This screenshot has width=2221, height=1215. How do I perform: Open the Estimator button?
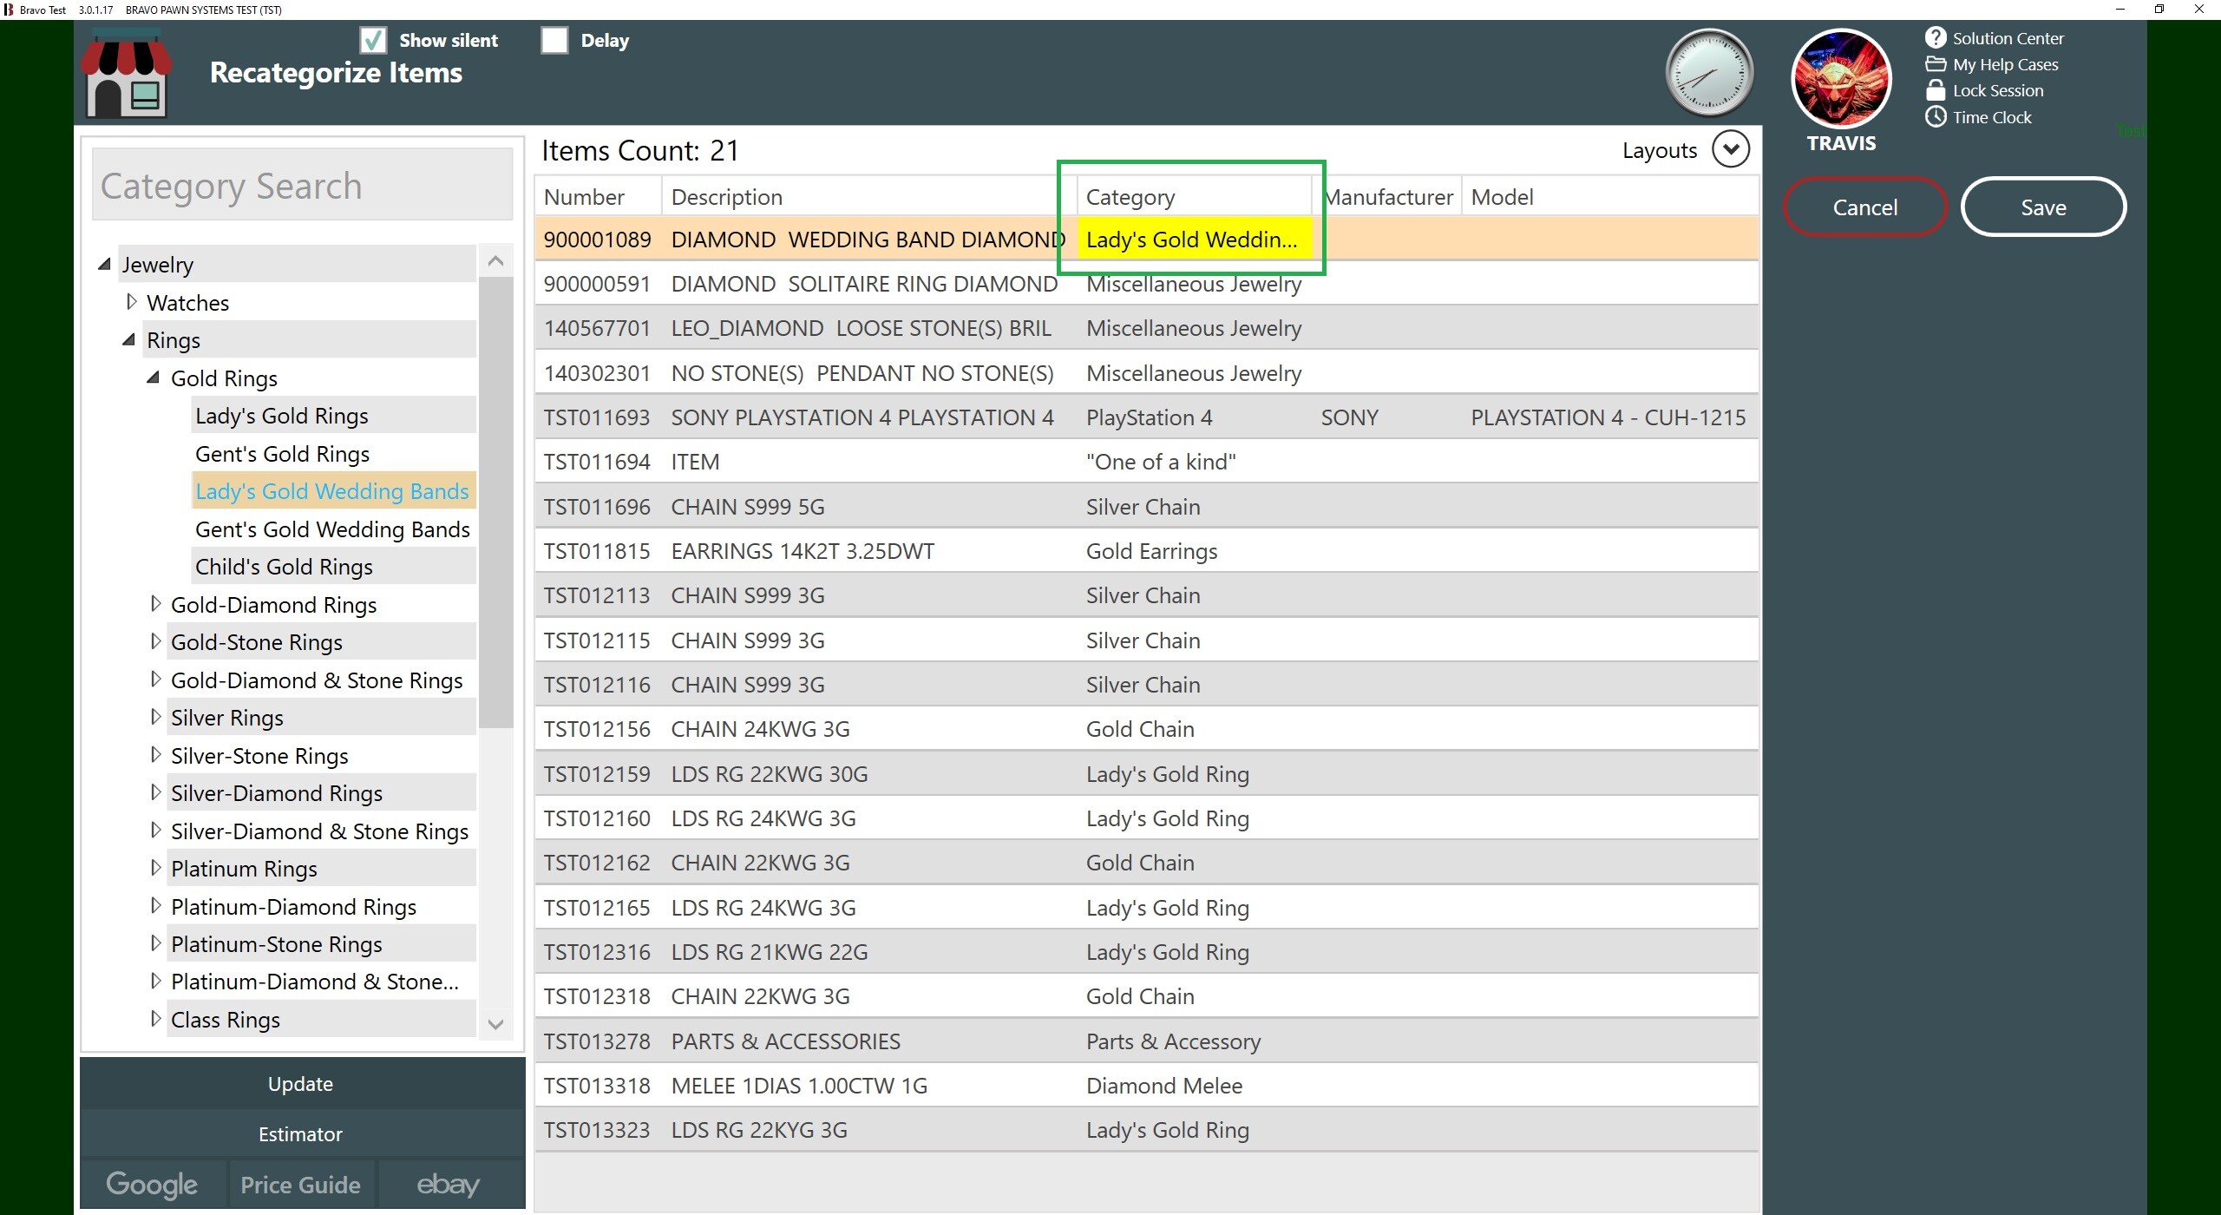pyautogui.click(x=301, y=1134)
